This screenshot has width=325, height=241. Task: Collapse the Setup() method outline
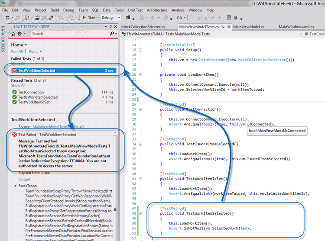tap(141, 50)
